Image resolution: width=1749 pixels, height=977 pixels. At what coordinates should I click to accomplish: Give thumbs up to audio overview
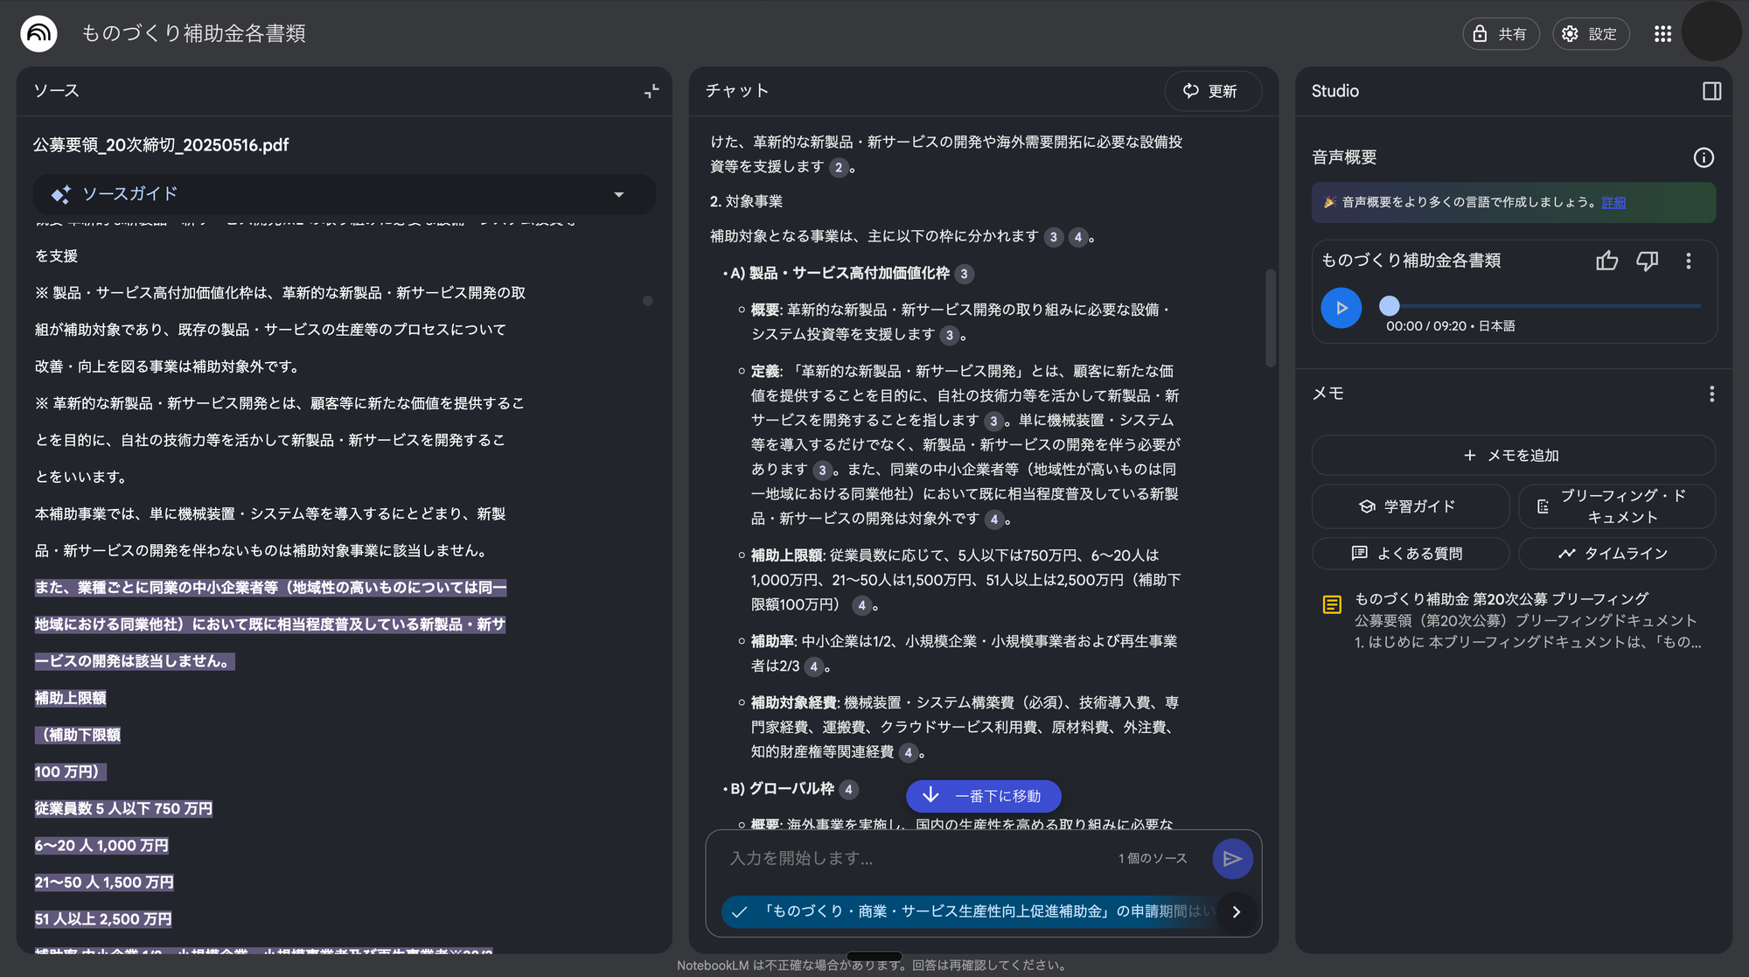tap(1606, 261)
